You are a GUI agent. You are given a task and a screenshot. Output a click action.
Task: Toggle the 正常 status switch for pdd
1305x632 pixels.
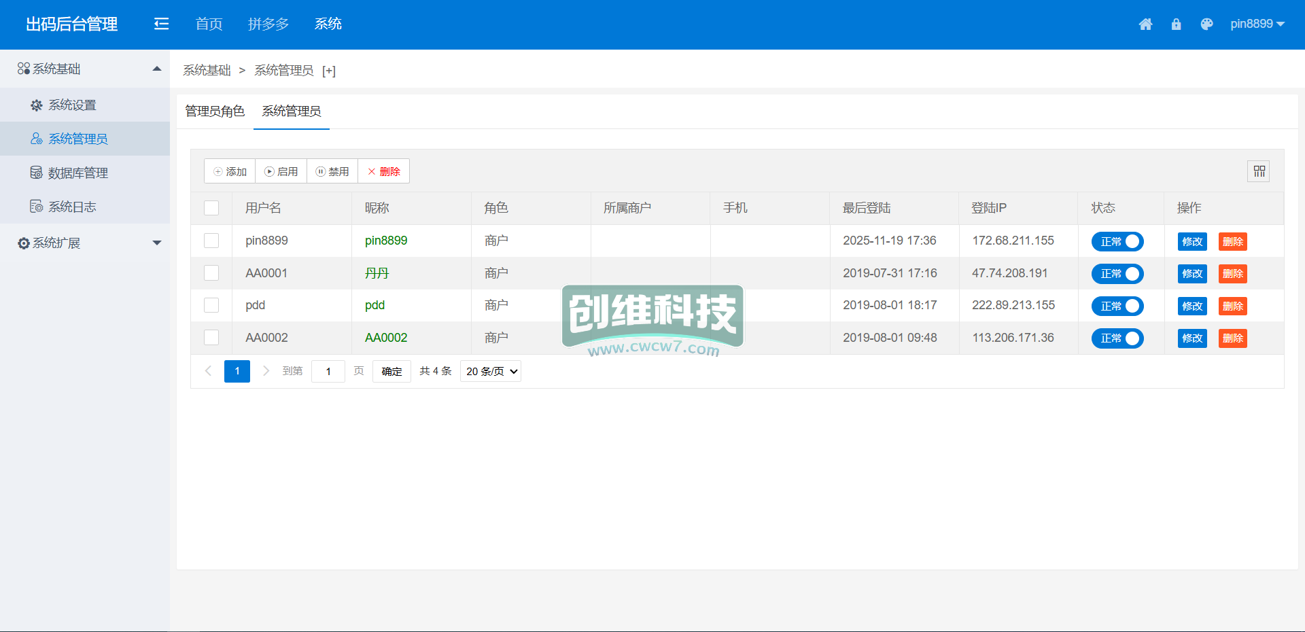coord(1117,306)
